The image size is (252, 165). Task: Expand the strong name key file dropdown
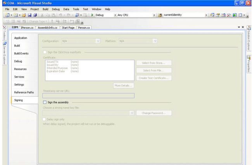point(132,113)
